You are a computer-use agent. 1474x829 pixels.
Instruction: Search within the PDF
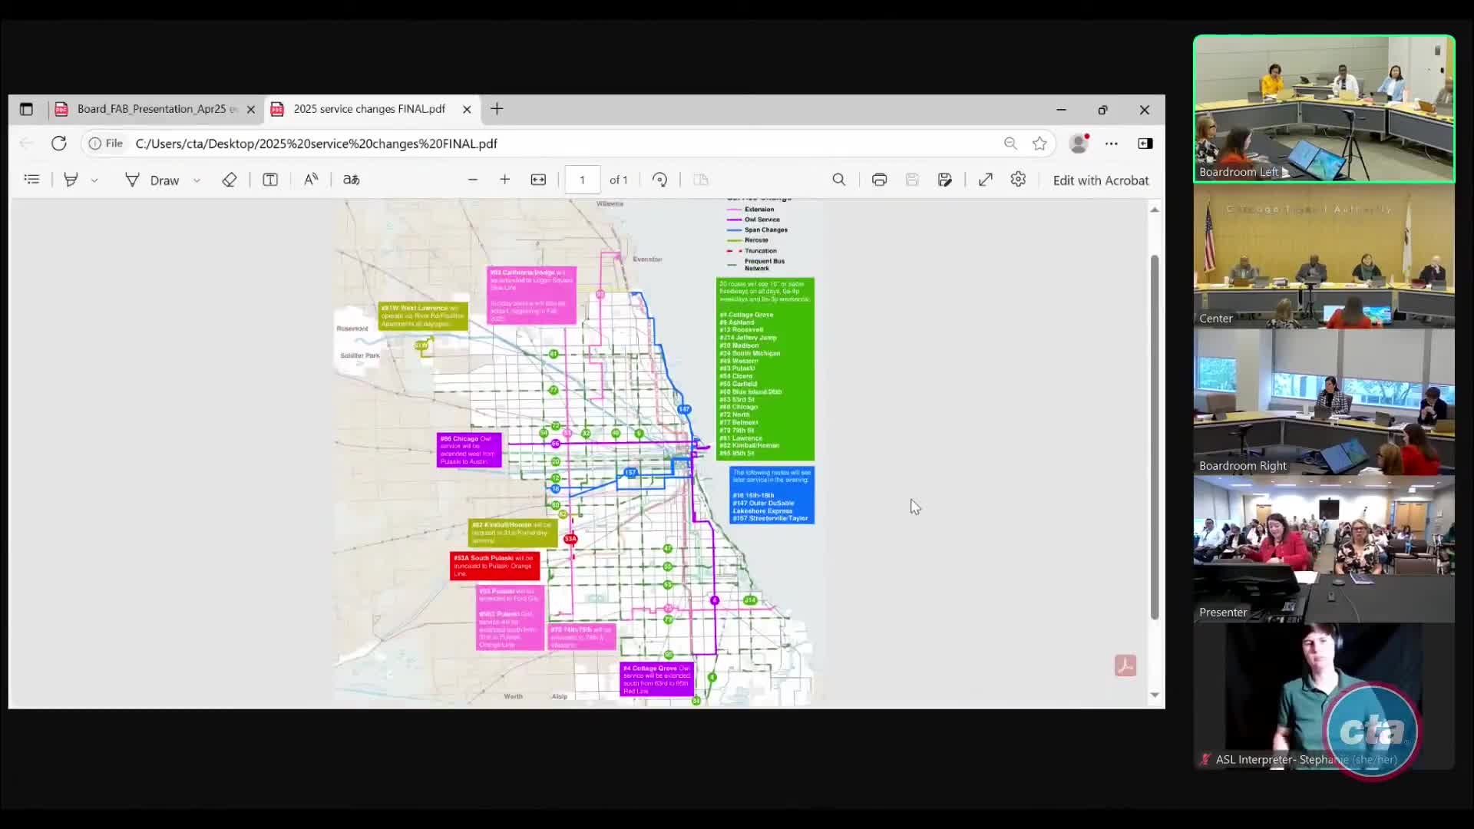tap(839, 180)
